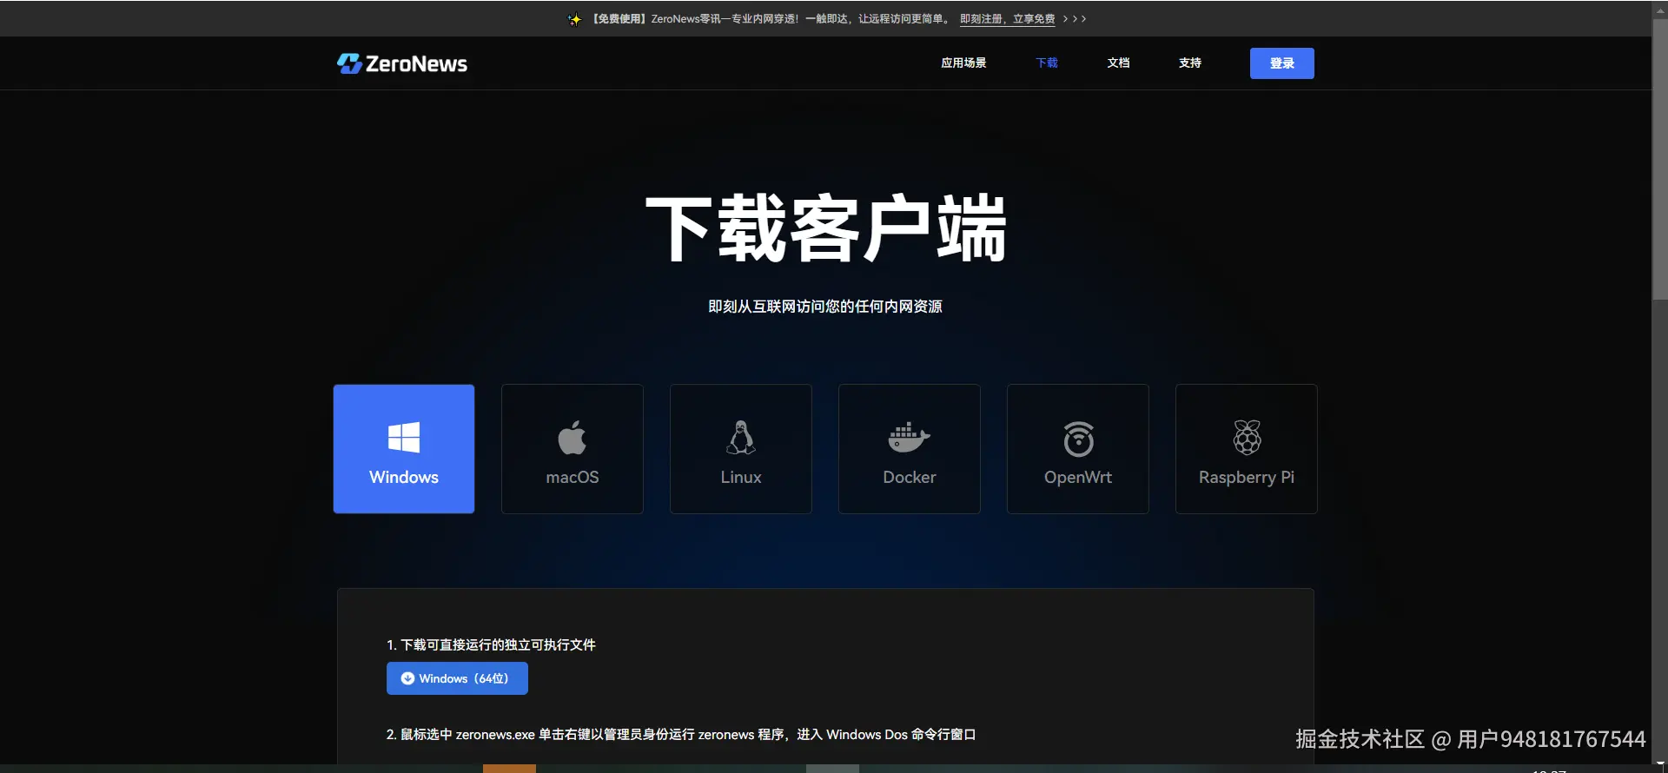The height and width of the screenshot is (773, 1668).
Task: Open the 文档 navigation item
Action: [1118, 63]
